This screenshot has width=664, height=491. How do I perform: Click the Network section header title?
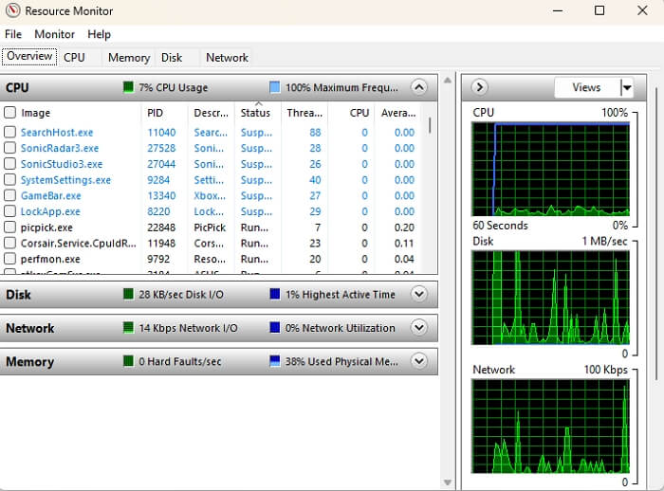point(30,328)
